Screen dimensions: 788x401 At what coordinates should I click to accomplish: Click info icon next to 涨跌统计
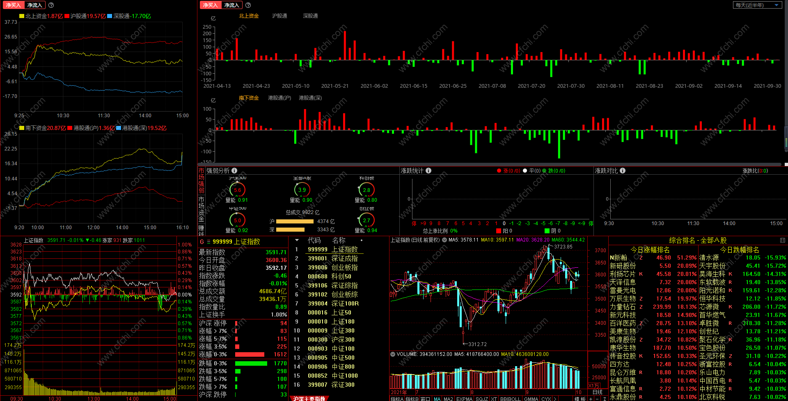click(428, 171)
